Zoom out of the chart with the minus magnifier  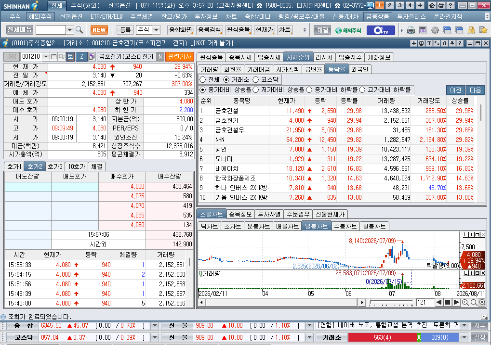(474, 303)
